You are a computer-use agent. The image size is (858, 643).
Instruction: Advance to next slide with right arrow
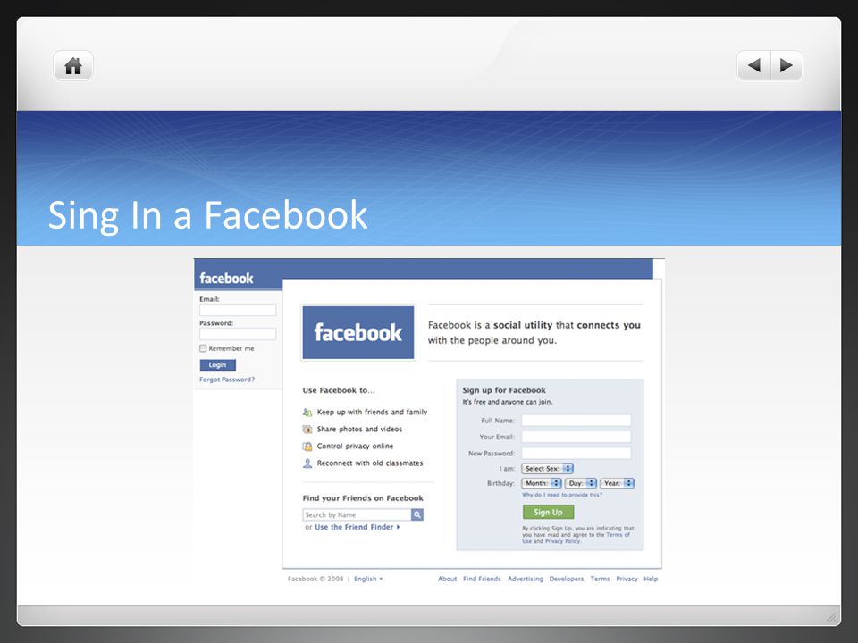pos(786,65)
